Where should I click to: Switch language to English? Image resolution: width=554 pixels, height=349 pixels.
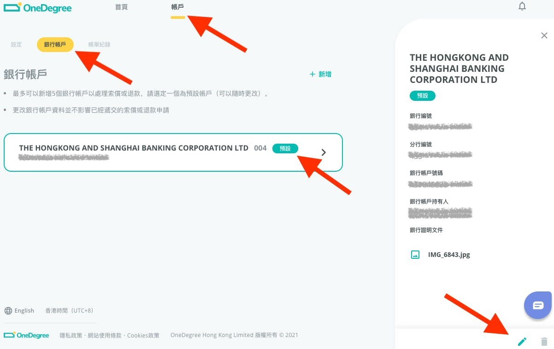pyautogui.click(x=24, y=311)
